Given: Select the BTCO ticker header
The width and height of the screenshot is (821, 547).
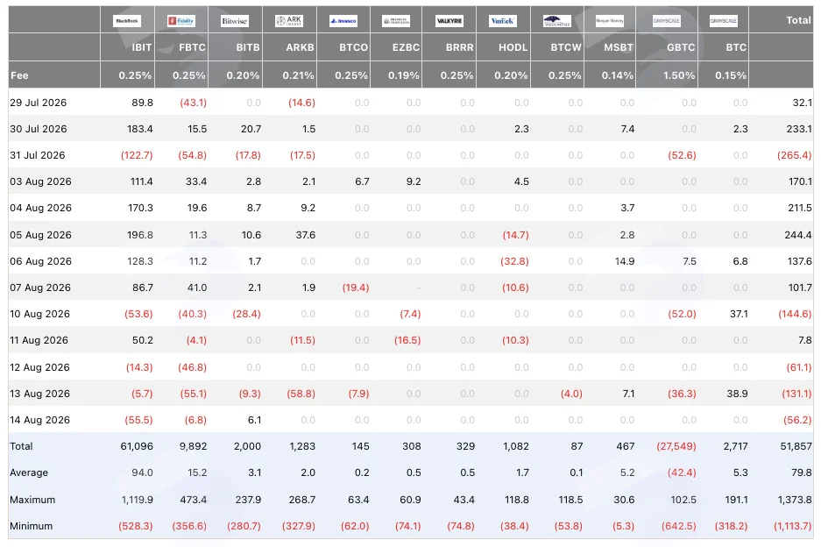Looking at the screenshot, I should pyautogui.click(x=353, y=47).
